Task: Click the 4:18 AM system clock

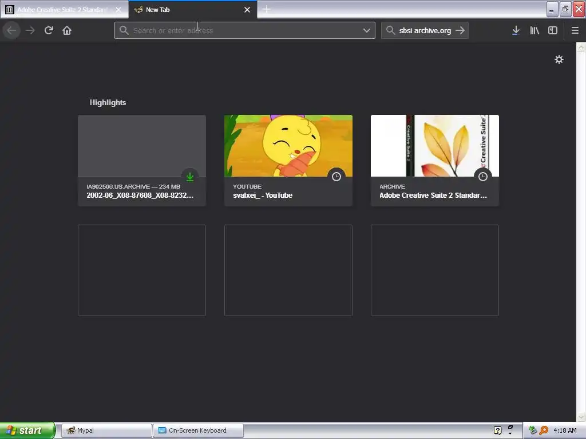Action: tap(565, 430)
